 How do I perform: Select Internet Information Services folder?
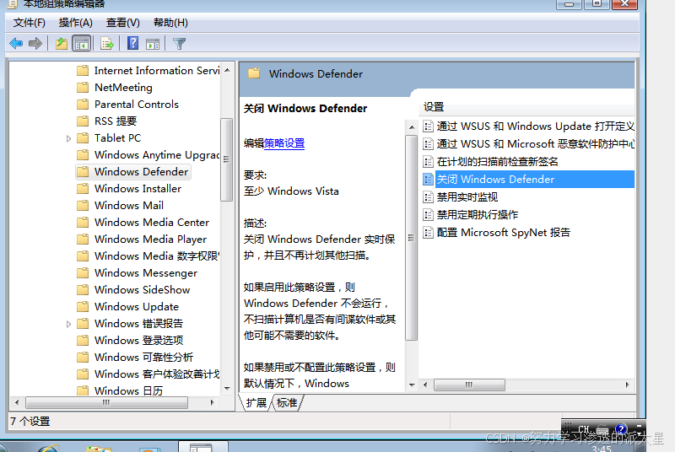pyautogui.click(x=157, y=71)
